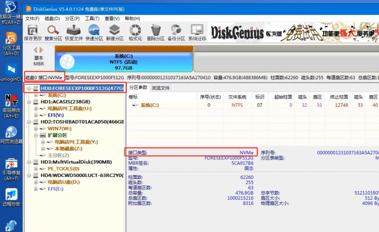Expand the WIN7(W:) tree node
The height and width of the screenshot is (232, 379).
tap(36, 129)
